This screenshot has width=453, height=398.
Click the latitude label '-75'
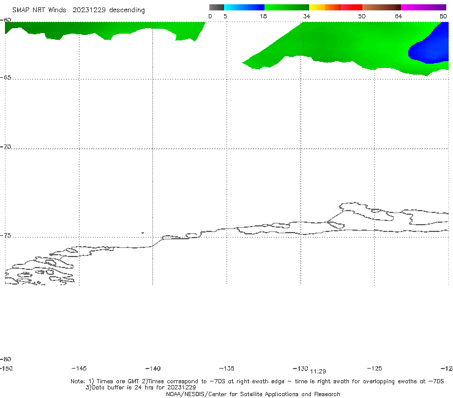pyautogui.click(x=6, y=236)
